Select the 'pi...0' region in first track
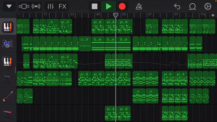The width and height of the screenshot is (217, 122). pyautogui.click(x=65, y=26)
